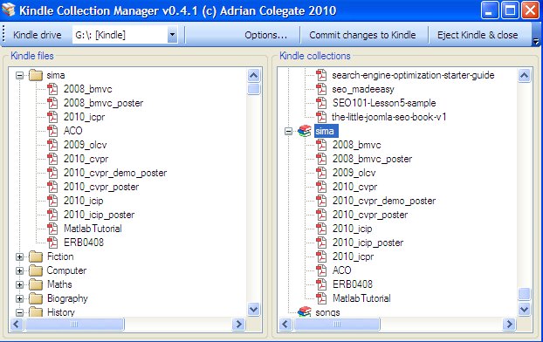Click the PDF icon next to 2010_icip_poster in Kindle collections
The width and height of the screenshot is (543, 342).
point(321,243)
